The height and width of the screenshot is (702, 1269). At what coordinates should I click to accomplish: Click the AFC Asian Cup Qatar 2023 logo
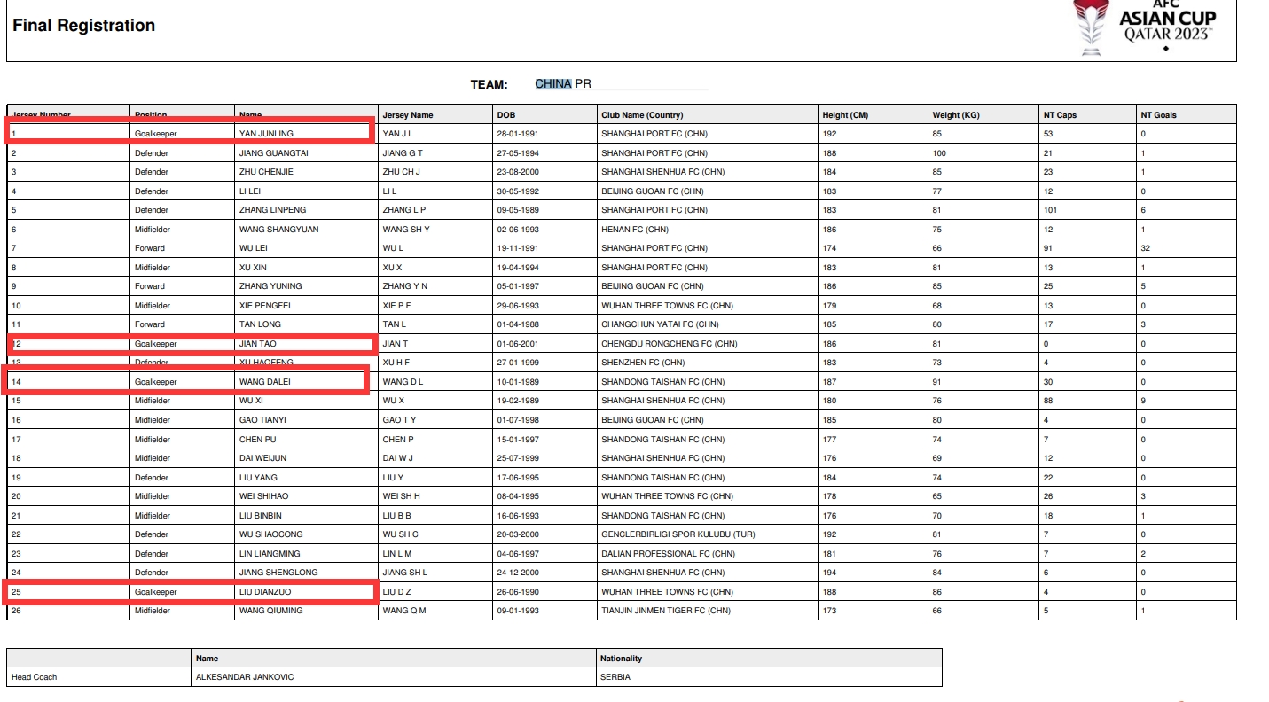(1144, 27)
